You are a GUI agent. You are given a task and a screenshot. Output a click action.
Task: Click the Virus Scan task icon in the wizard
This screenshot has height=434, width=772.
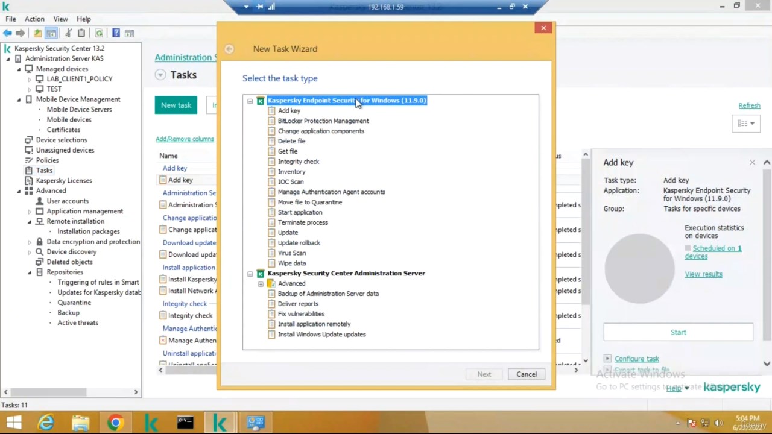pos(271,253)
